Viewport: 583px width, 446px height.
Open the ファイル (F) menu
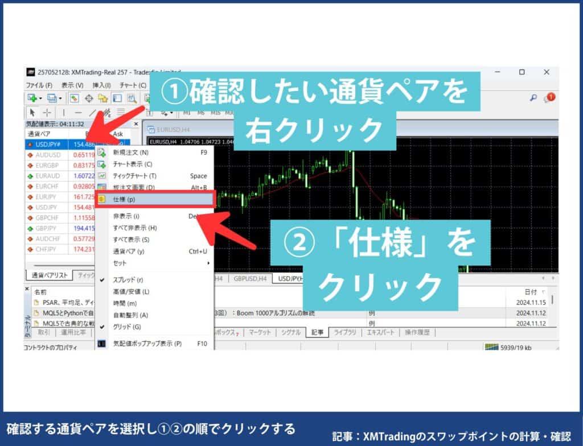[x=39, y=85]
